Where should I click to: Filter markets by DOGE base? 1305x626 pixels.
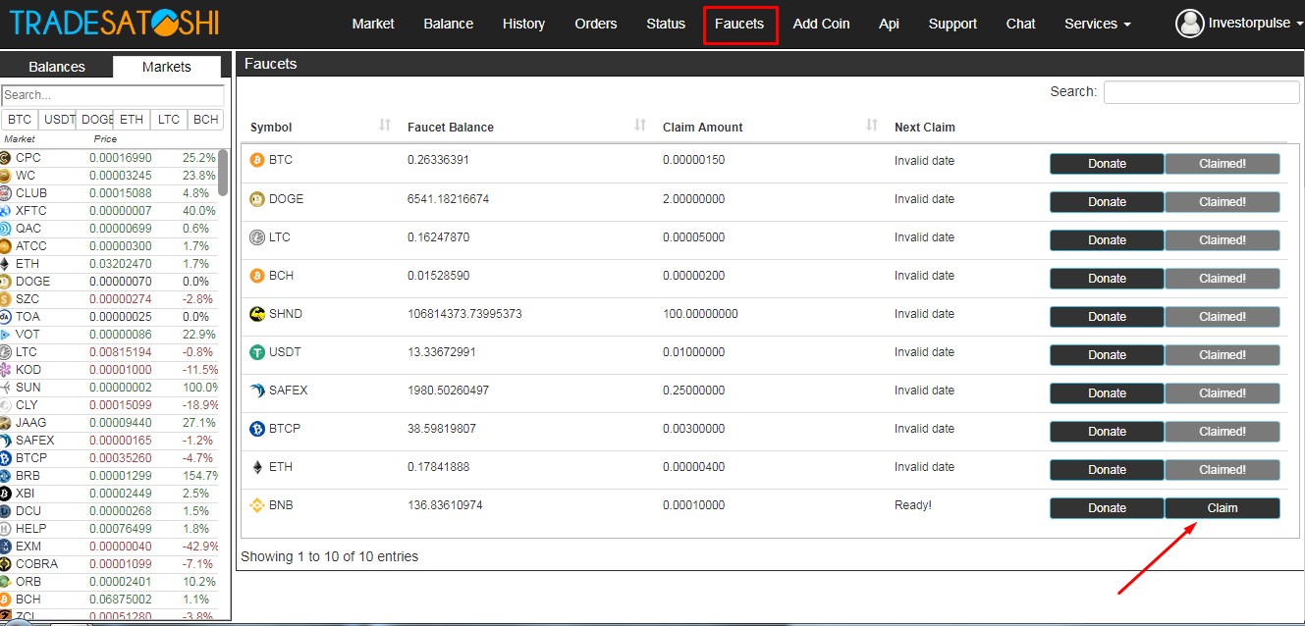pos(94,120)
